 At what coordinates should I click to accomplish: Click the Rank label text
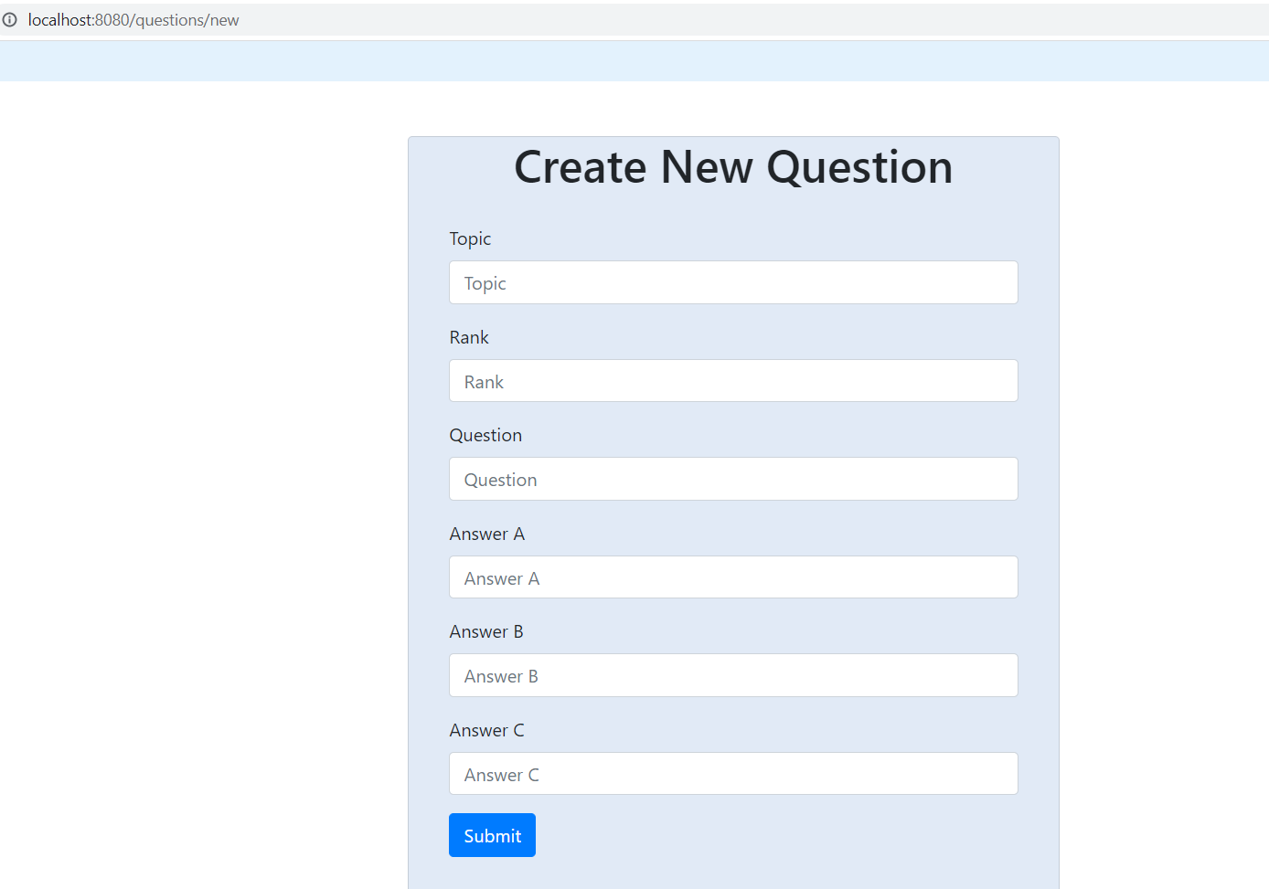tap(469, 337)
